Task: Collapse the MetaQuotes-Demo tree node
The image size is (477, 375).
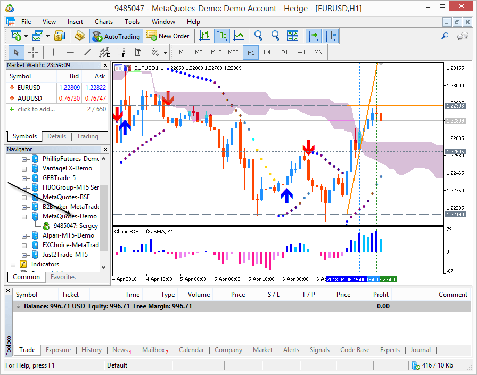Action: coord(24,217)
